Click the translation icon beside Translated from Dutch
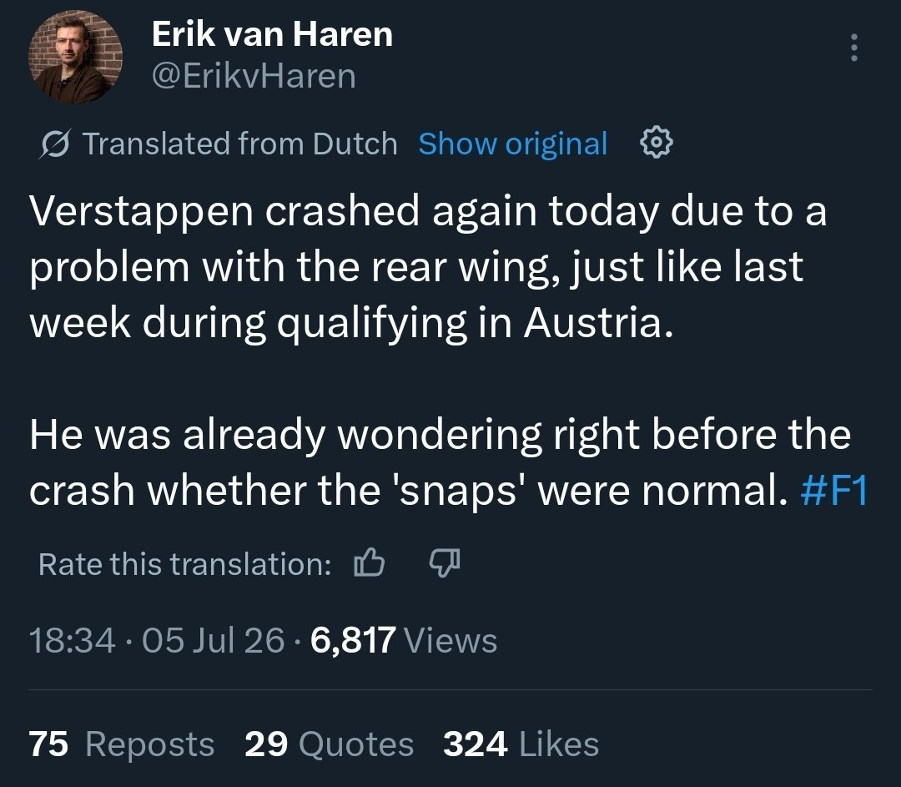This screenshot has height=787, width=901. tap(55, 144)
